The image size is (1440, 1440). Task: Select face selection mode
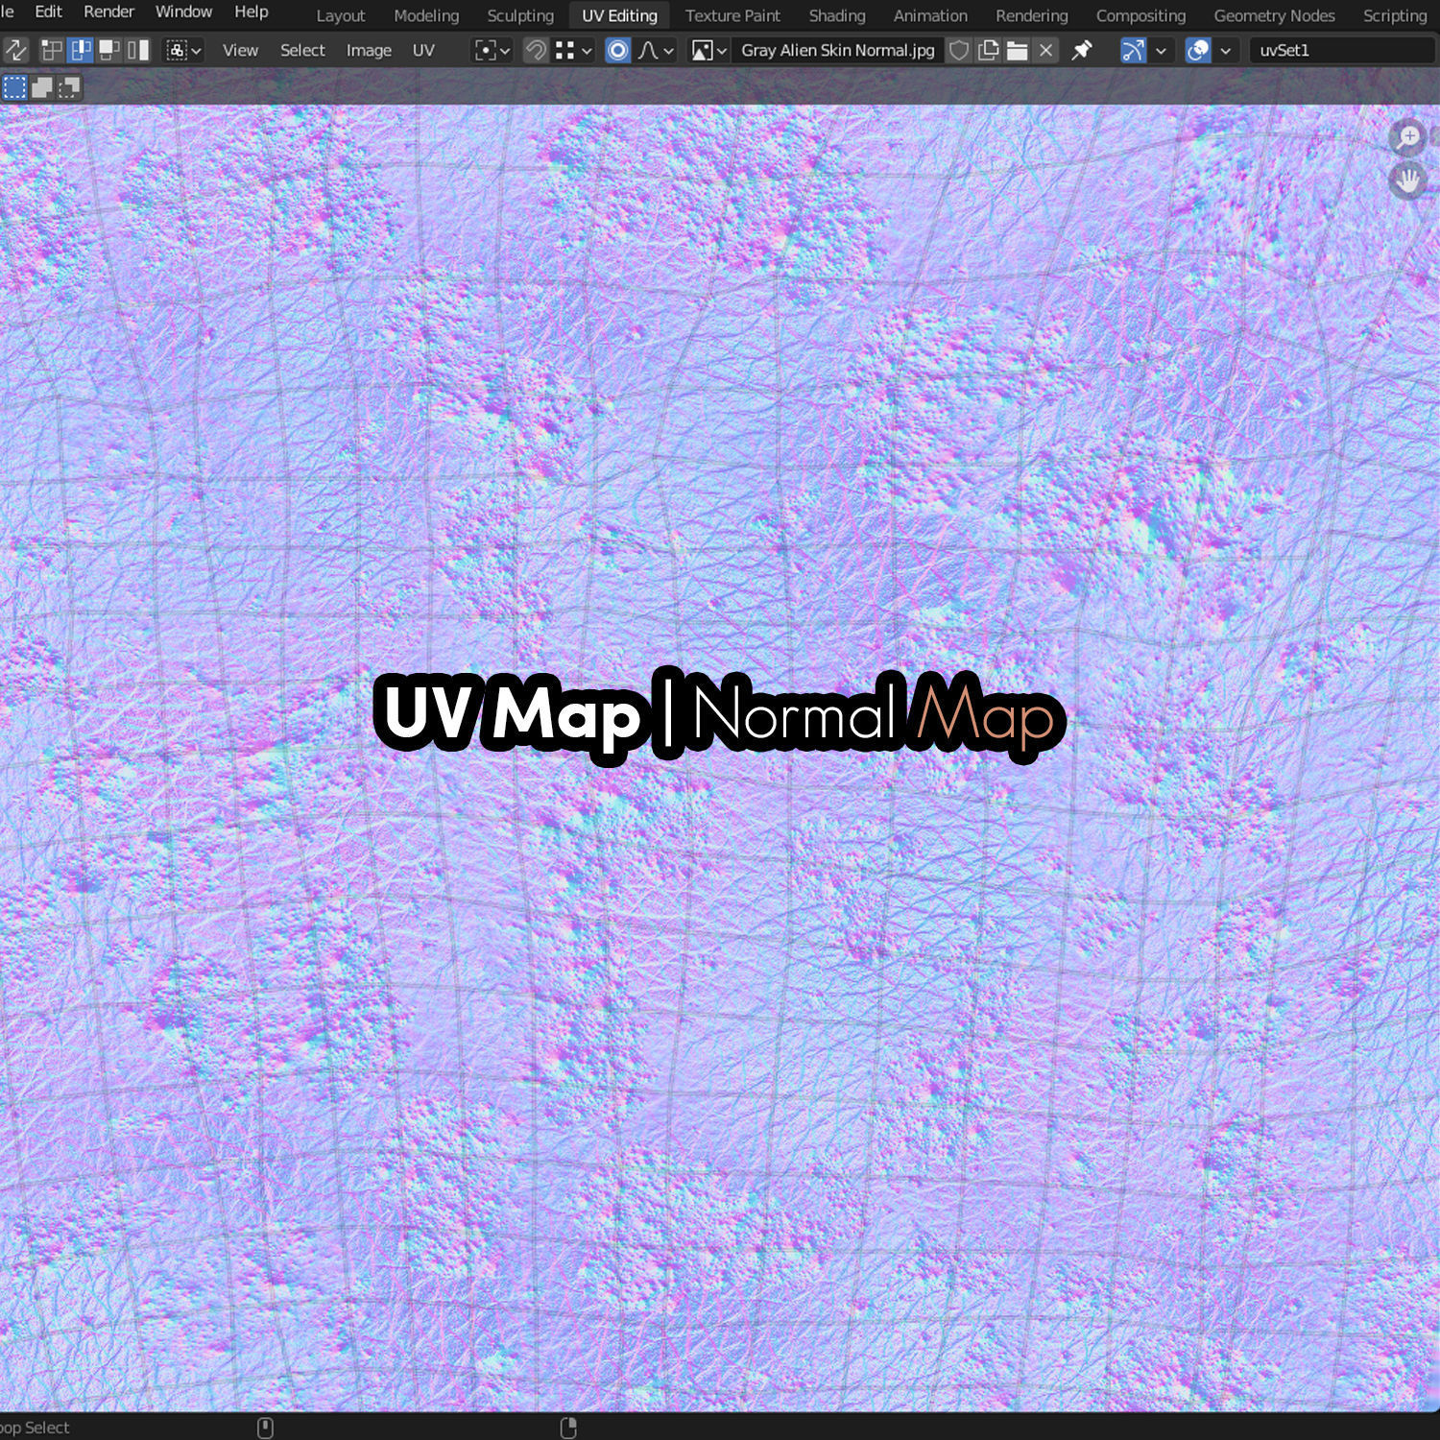(x=109, y=50)
